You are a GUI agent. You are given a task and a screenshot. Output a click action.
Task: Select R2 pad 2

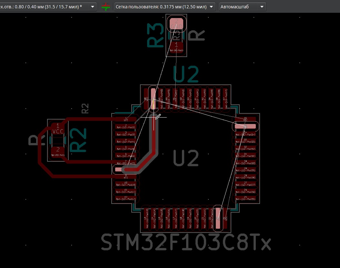tap(58, 152)
